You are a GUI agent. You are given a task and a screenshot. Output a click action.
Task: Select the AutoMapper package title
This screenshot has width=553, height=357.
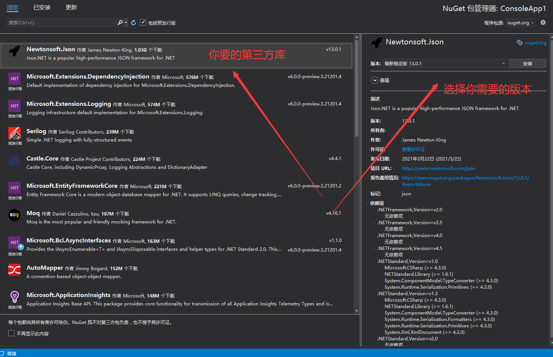(x=45, y=268)
